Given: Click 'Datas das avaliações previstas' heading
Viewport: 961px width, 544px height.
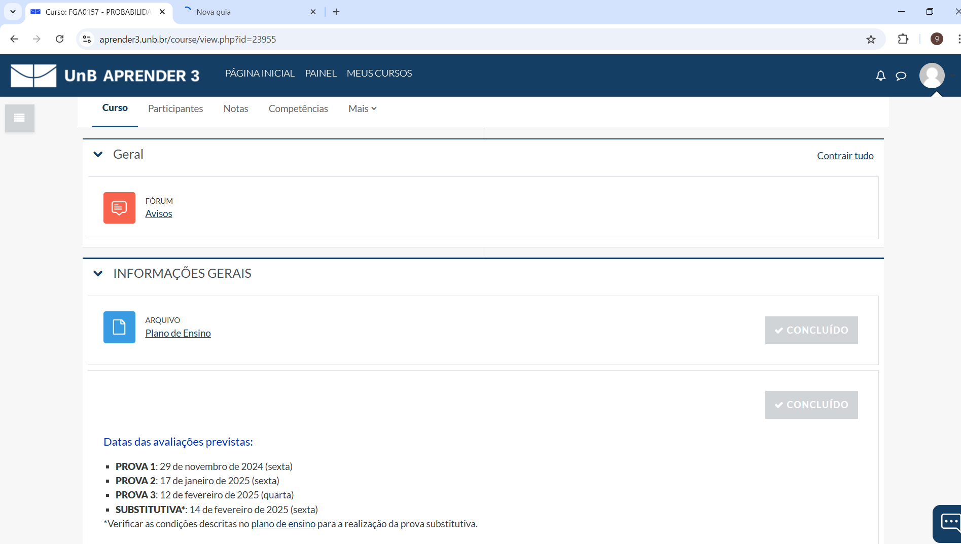Looking at the screenshot, I should pos(178,442).
